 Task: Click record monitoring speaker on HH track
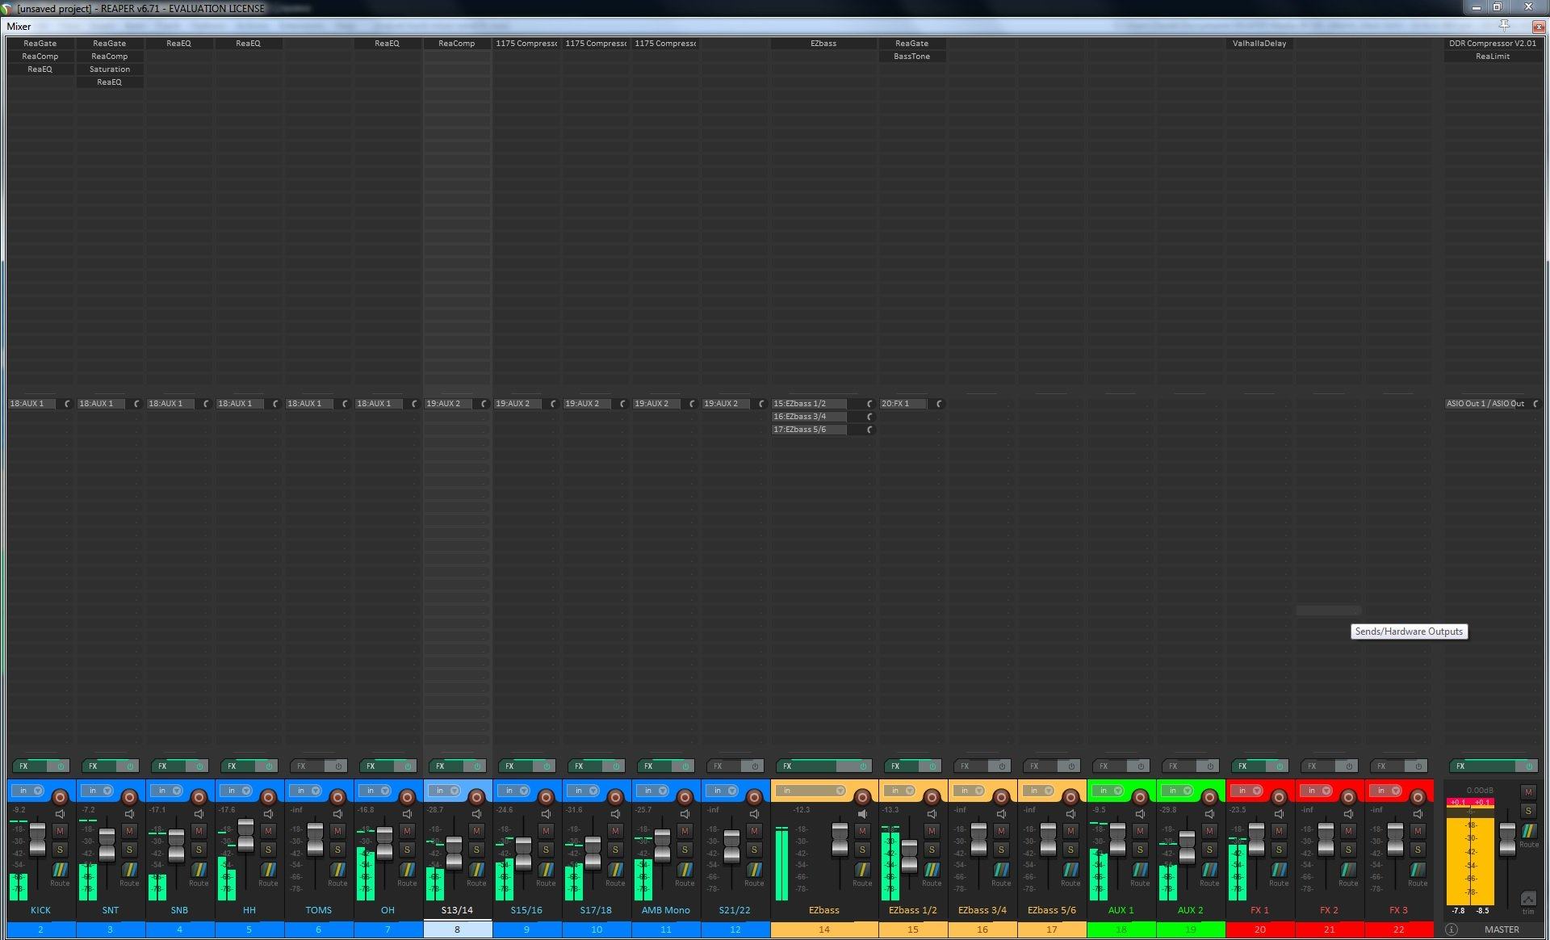click(x=268, y=814)
